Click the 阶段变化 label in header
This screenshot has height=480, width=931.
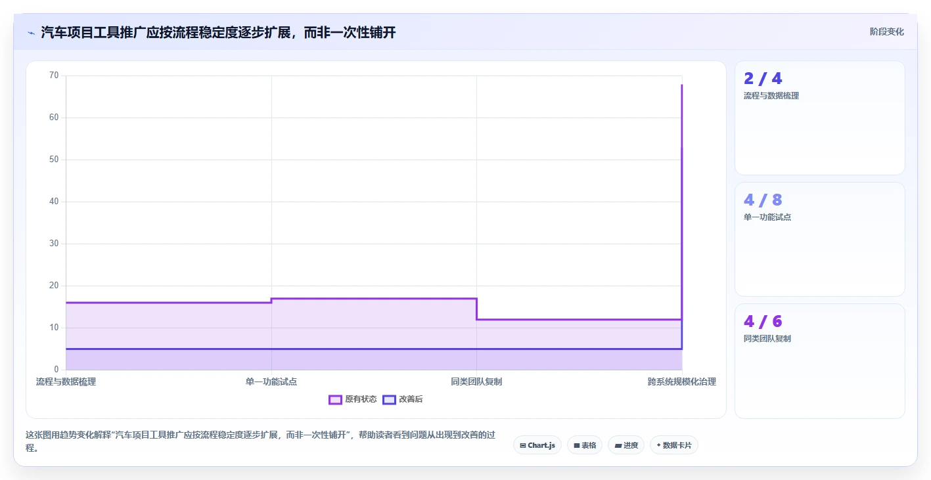point(887,32)
